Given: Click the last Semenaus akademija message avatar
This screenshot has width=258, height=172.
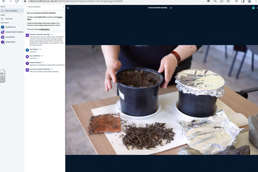Looking at the screenshot, I should (28, 70).
